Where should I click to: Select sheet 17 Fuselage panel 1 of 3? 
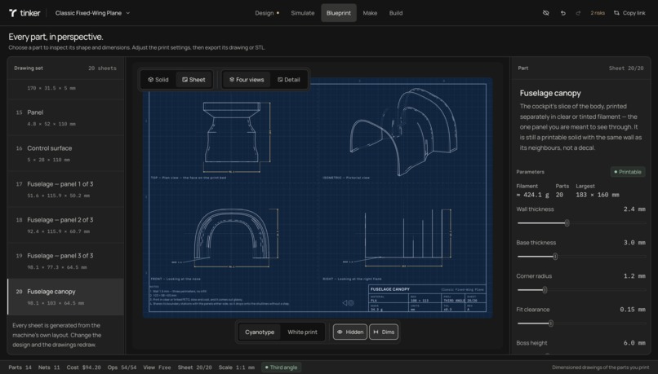coord(66,189)
